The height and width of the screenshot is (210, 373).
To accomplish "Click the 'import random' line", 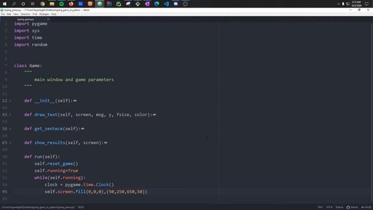I will [30, 44].
